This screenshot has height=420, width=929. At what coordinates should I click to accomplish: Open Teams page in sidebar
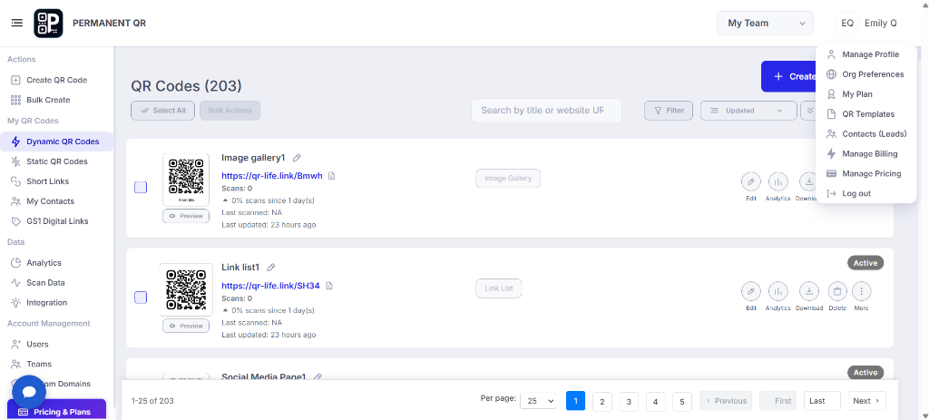coord(38,364)
